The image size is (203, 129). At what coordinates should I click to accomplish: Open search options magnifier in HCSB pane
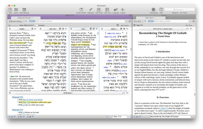coord(27,21)
